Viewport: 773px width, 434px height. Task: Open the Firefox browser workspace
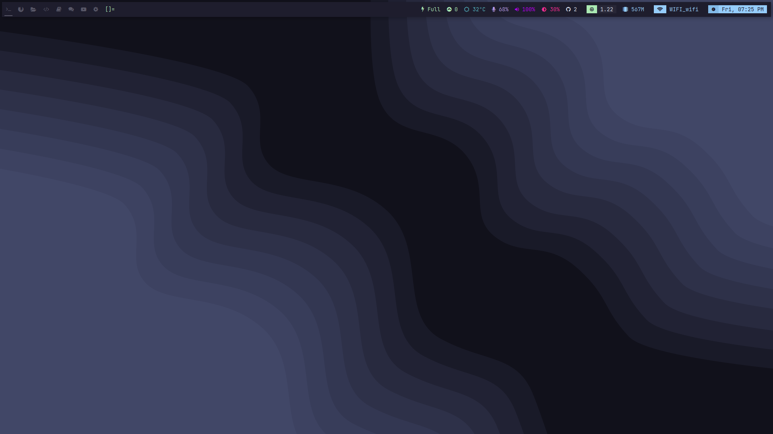coord(21,9)
